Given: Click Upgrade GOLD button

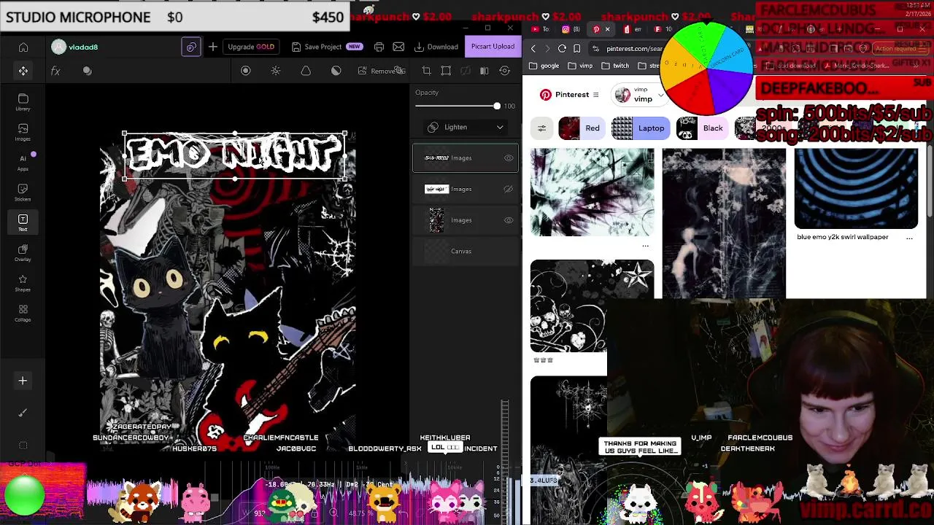Looking at the screenshot, I should pos(251,47).
